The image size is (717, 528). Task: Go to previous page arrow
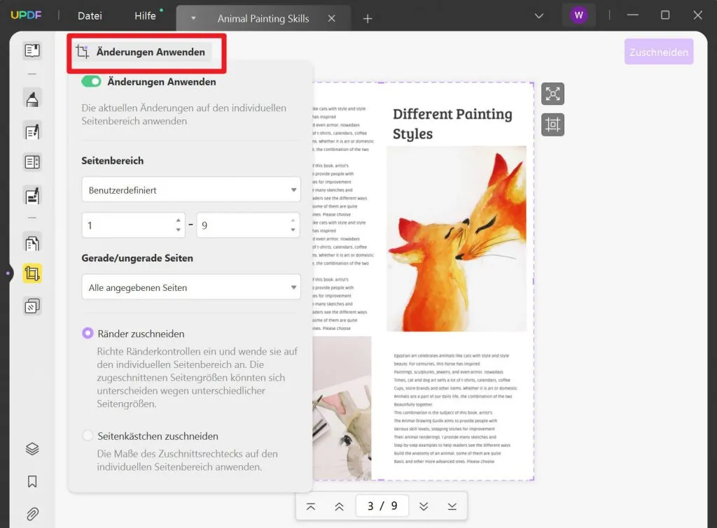(x=340, y=506)
